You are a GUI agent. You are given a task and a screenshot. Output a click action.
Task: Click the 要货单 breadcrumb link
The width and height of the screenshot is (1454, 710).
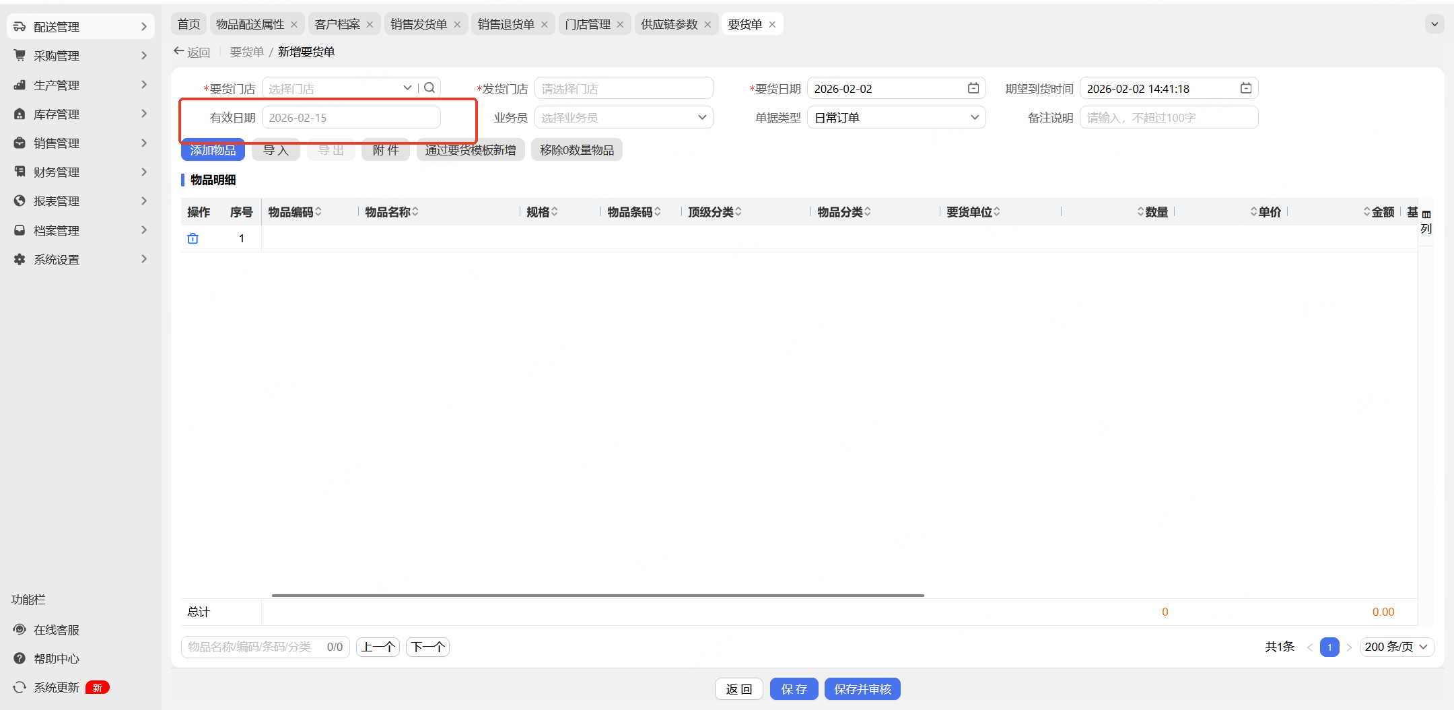point(247,52)
